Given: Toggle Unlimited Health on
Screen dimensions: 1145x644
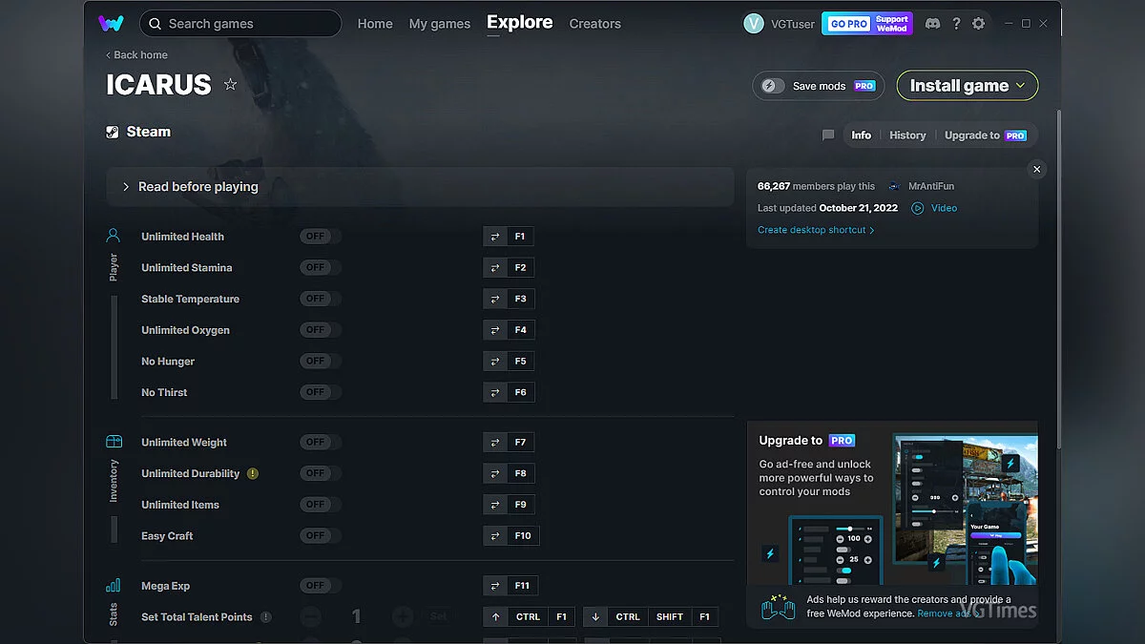Looking at the screenshot, I should (320, 237).
